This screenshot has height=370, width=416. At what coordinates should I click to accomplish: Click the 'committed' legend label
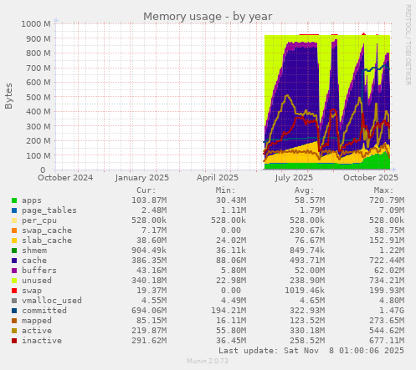point(44,311)
